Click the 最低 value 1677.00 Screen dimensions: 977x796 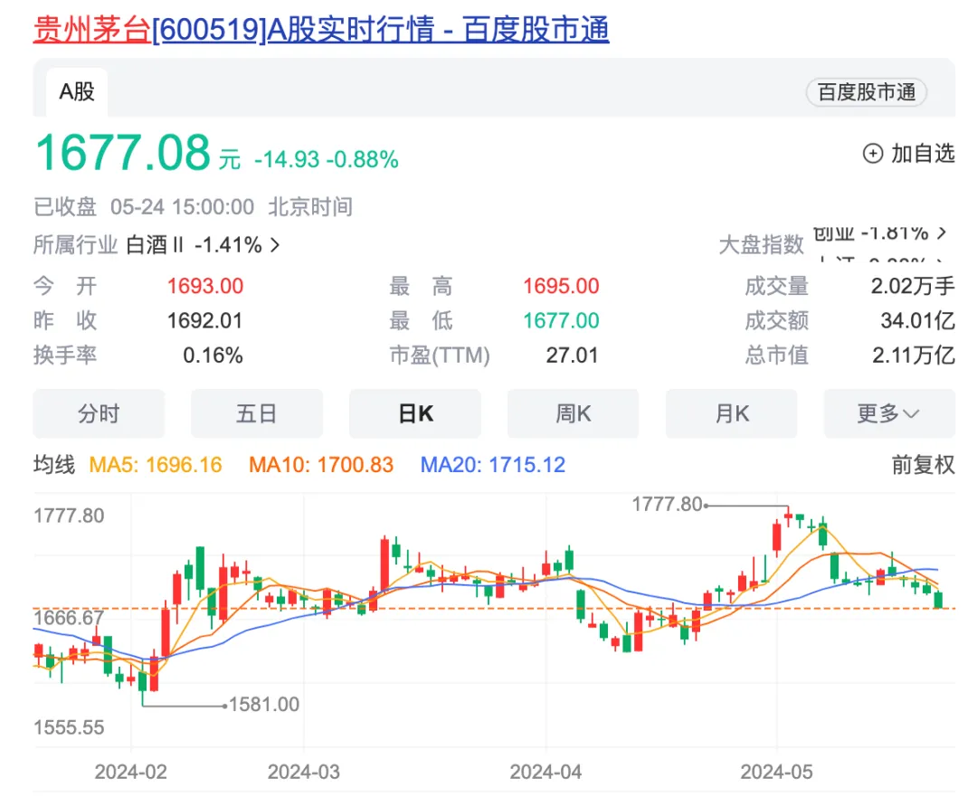click(x=561, y=321)
